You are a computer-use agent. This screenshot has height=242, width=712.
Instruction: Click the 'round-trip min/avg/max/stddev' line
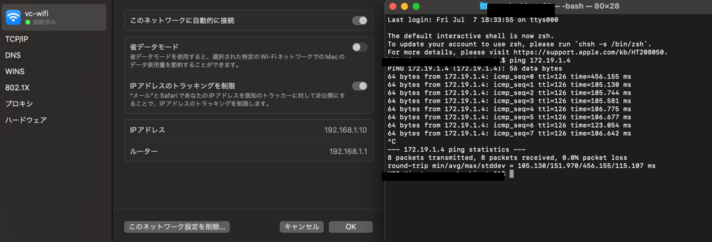[522, 166]
